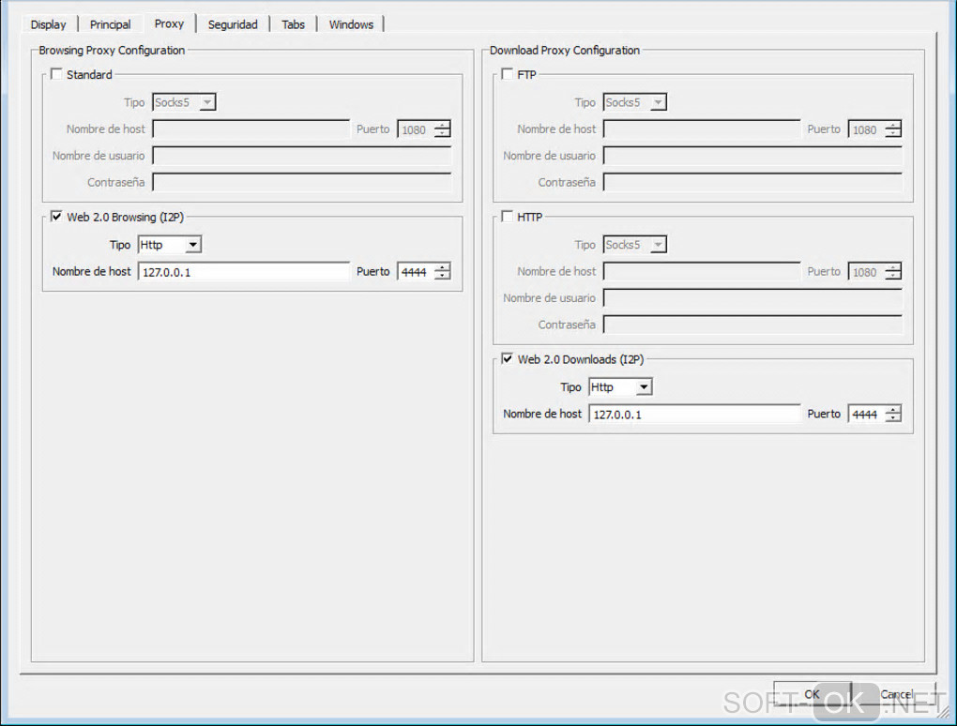Click Puerto spinner in Web 2.0 Browsing
957x726 pixels.
click(x=443, y=271)
